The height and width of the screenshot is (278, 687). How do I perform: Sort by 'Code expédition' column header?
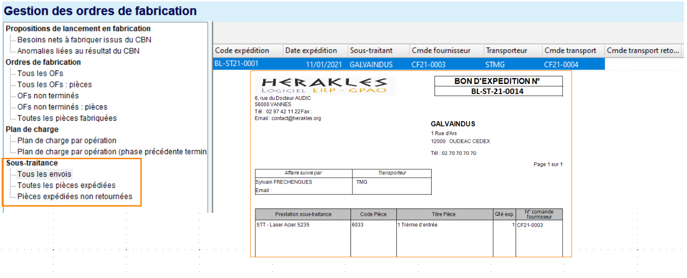242,51
